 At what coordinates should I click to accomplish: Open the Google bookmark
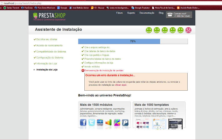point(62,8)
